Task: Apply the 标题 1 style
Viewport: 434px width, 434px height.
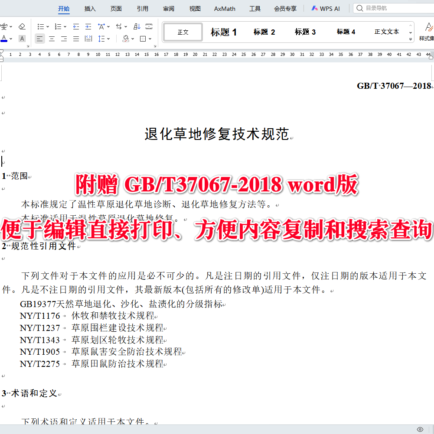Action: (223, 32)
